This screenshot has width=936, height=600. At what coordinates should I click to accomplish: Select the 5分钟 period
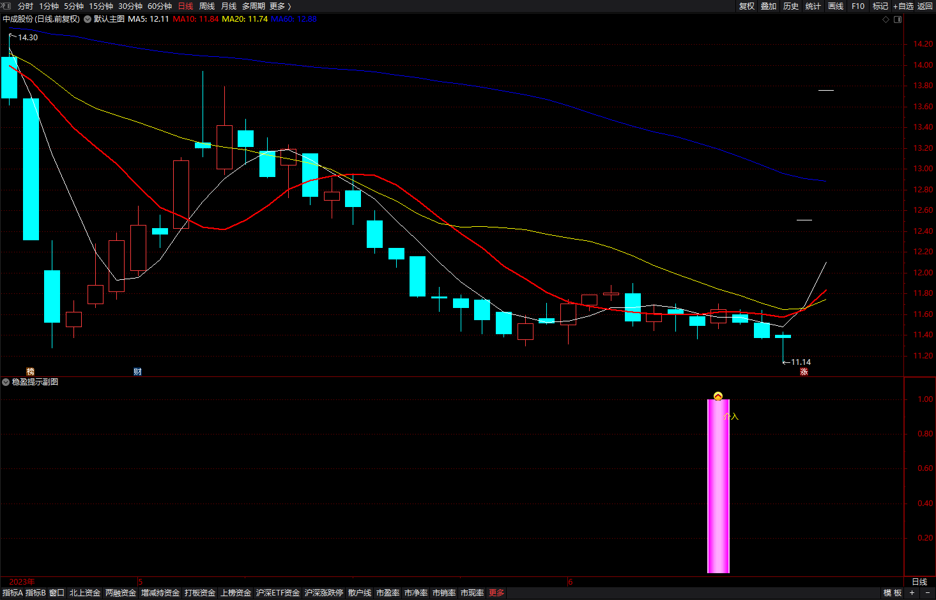[x=73, y=6]
